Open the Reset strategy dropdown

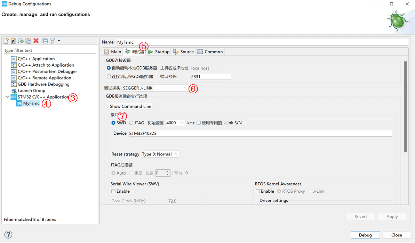point(160,154)
